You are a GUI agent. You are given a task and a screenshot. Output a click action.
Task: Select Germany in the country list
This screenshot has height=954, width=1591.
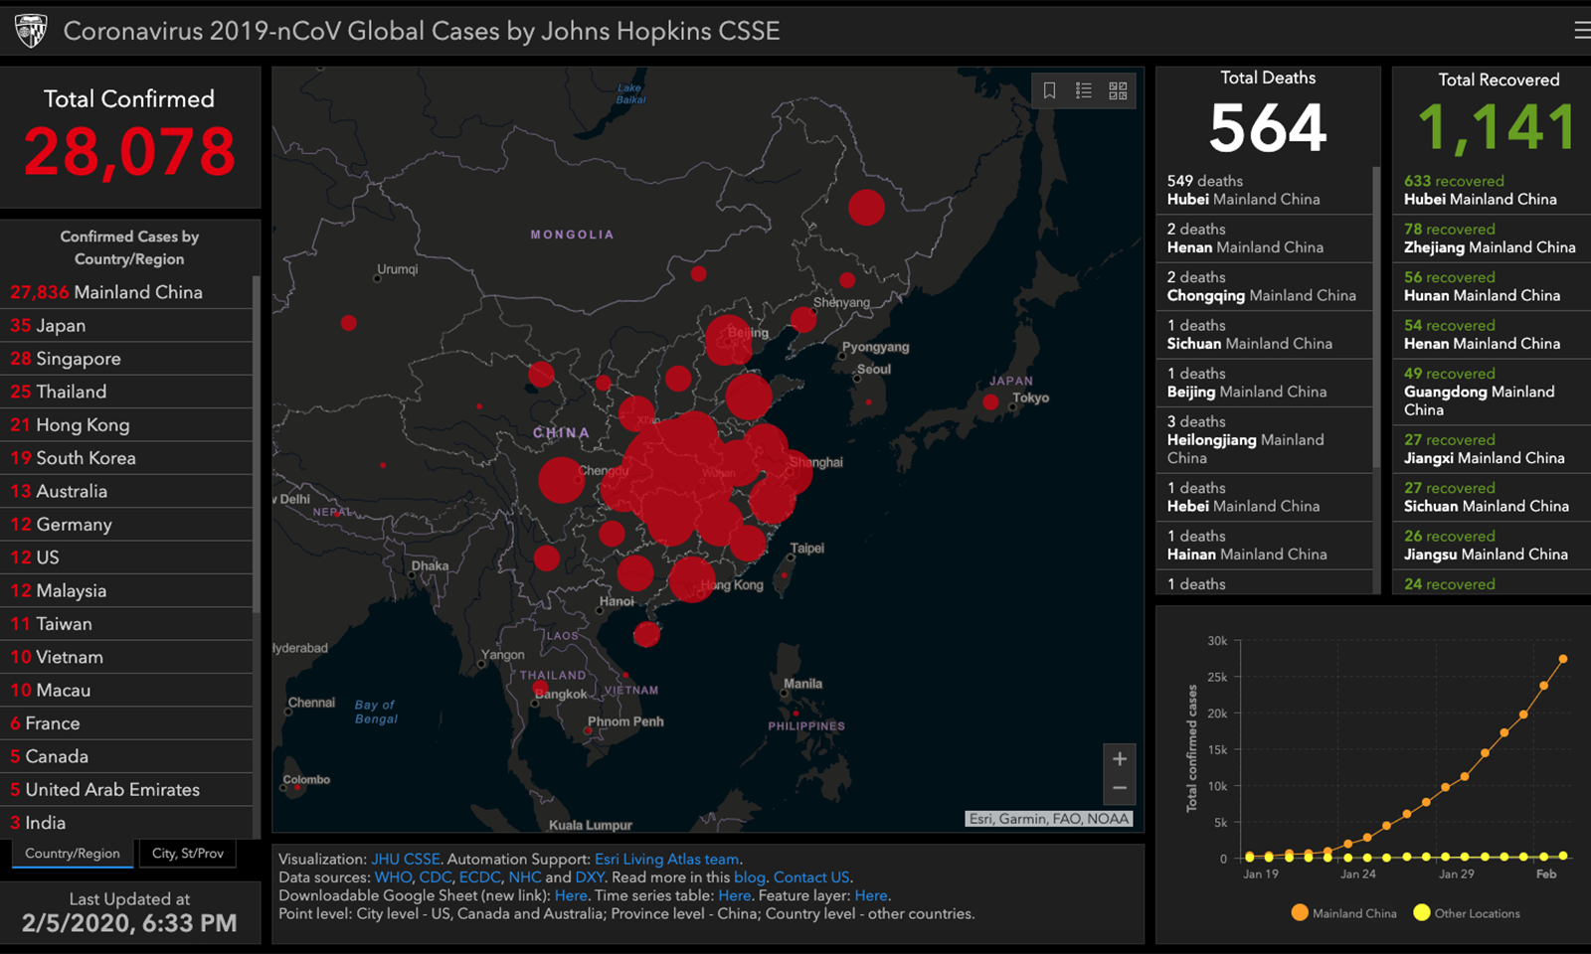point(126,525)
